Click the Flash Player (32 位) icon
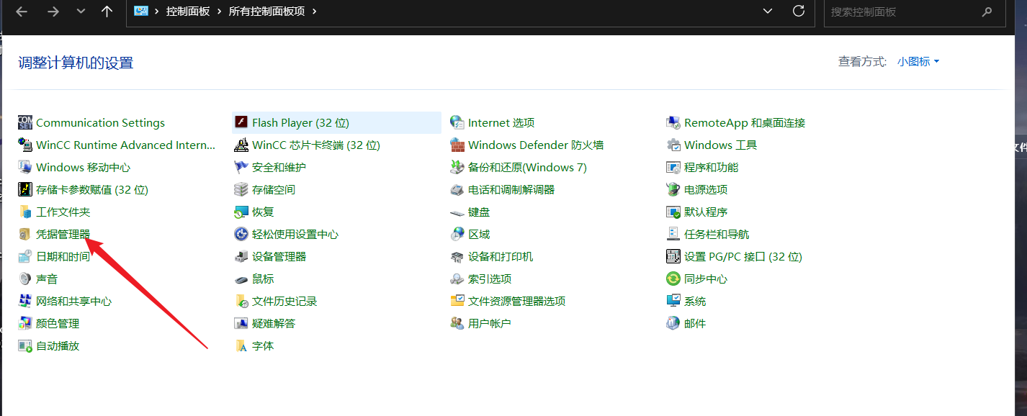 [x=241, y=122]
